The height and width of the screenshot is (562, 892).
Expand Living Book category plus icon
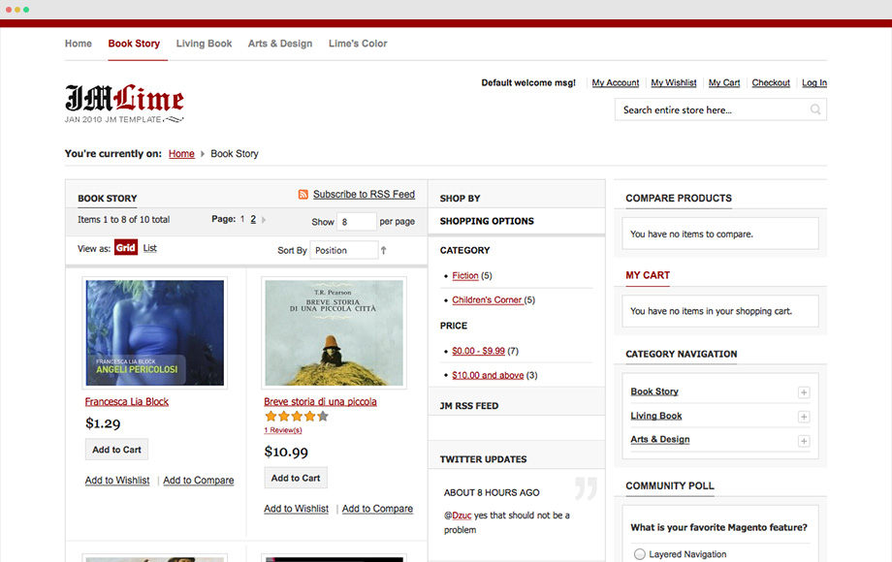[x=803, y=417]
